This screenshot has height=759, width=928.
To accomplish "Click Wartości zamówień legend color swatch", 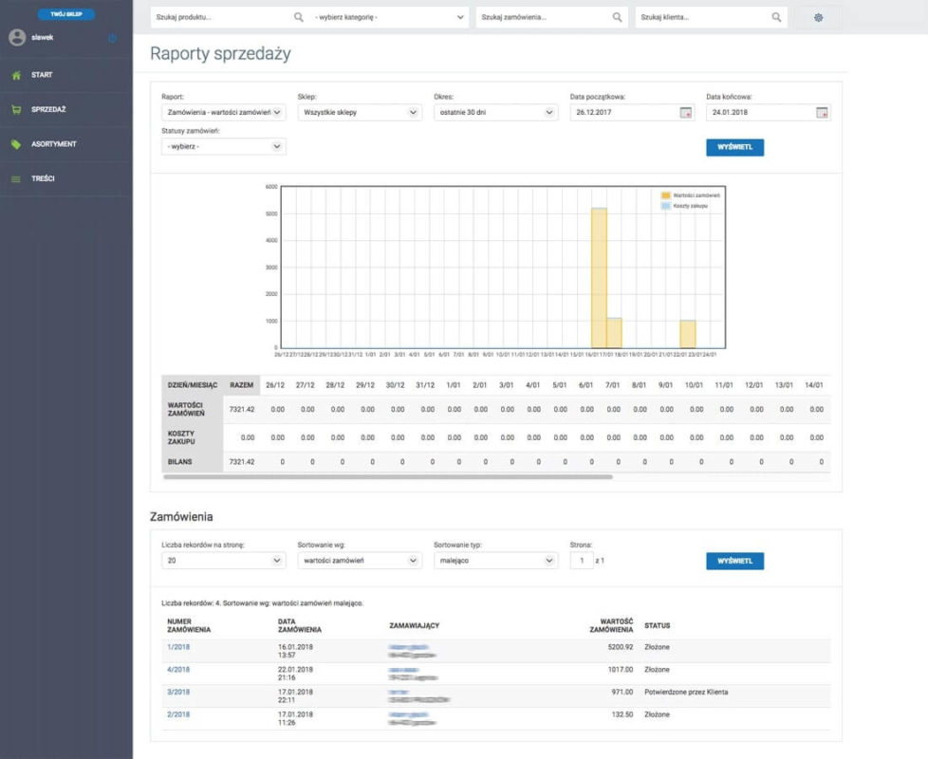I will coord(665,195).
